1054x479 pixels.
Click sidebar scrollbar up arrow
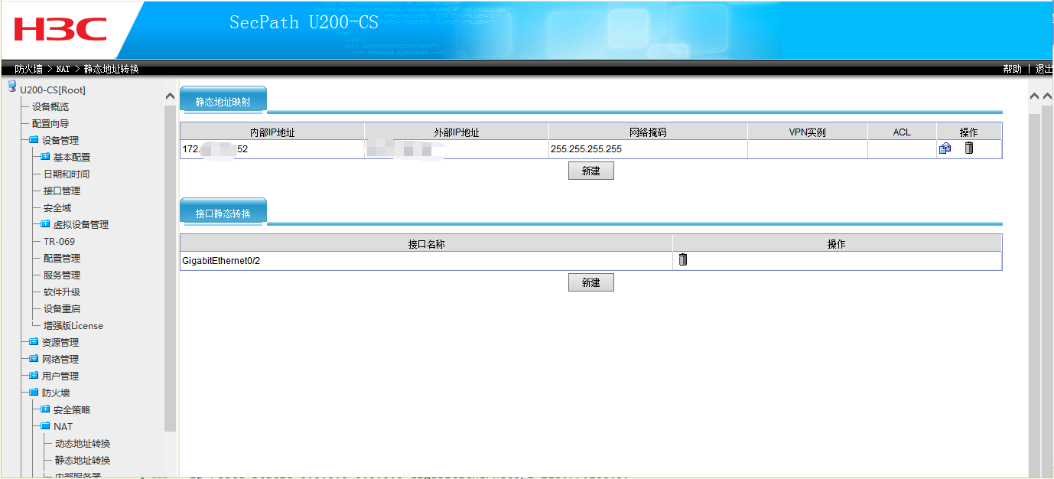tap(170, 96)
